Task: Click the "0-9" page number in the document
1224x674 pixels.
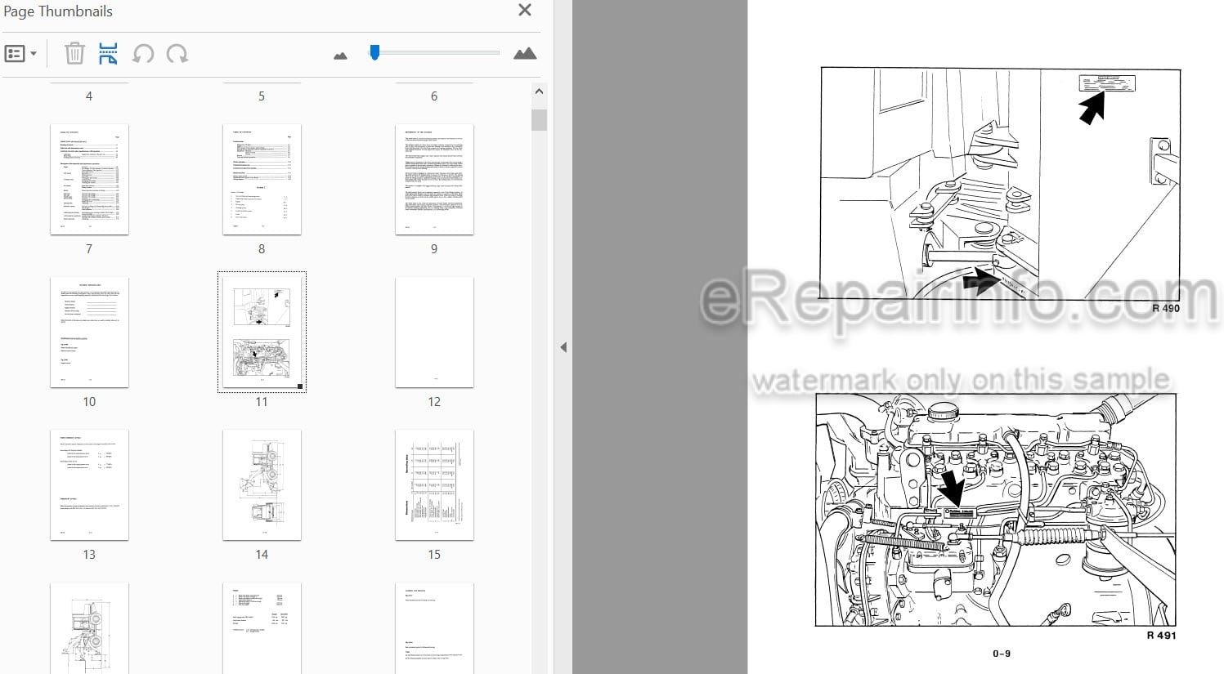Action: click(x=1002, y=654)
